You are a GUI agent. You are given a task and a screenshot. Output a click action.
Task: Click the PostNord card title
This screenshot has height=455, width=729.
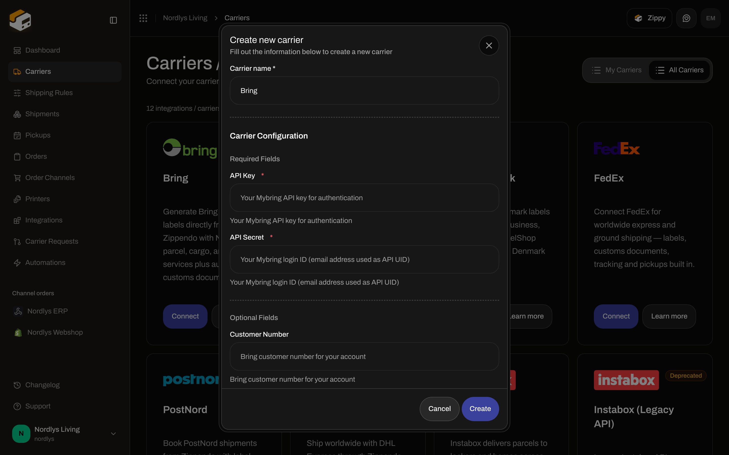tap(185, 409)
